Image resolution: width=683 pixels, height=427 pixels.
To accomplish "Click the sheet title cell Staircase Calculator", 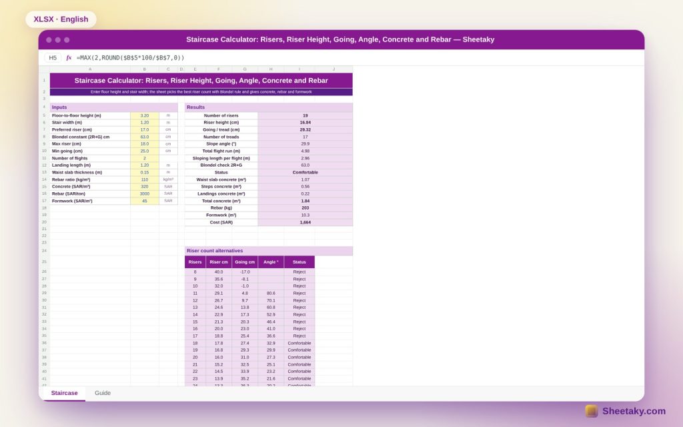I will 201,81.
